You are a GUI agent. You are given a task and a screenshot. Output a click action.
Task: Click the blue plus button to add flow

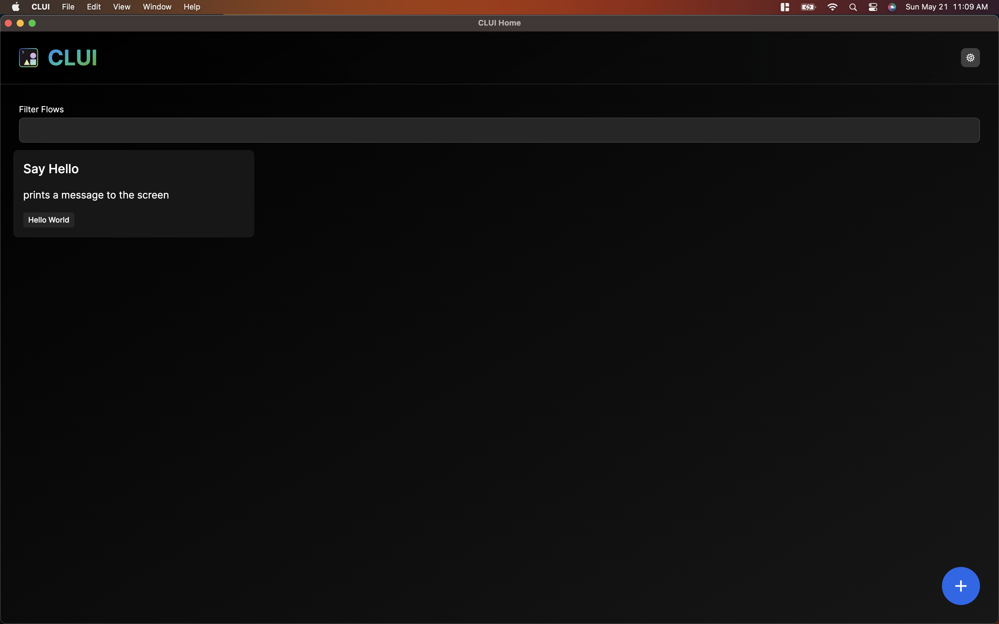(961, 586)
